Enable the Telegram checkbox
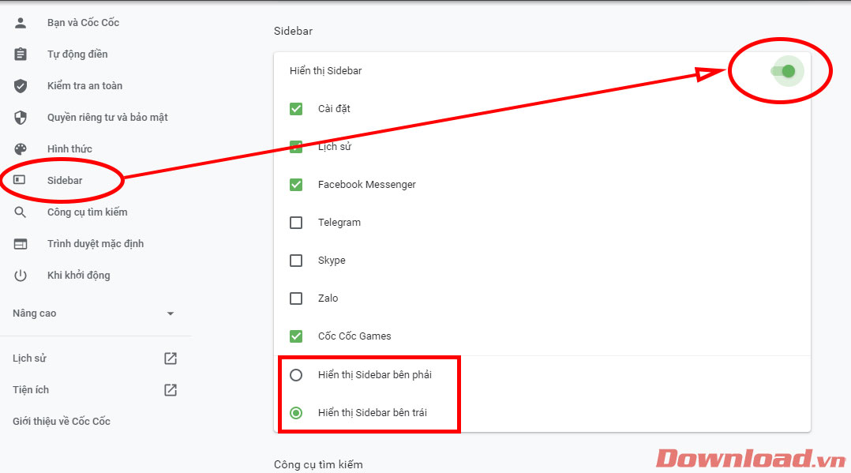851x473 pixels. (x=296, y=223)
